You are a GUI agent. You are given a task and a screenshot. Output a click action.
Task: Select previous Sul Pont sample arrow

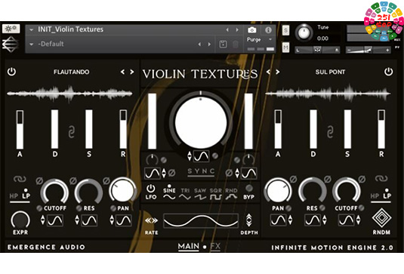coord(269,72)
